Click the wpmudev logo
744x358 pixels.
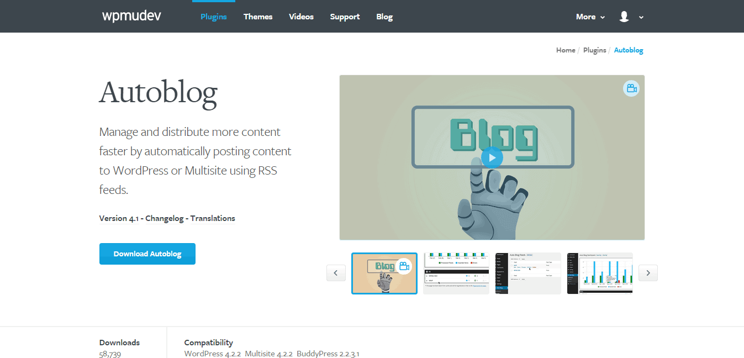point(131,16)
